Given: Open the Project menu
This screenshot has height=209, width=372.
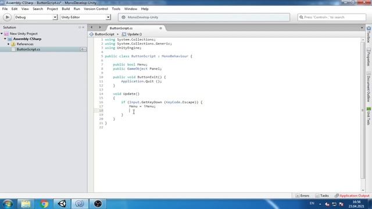Looking at the screenshot, I should [52, 9].
